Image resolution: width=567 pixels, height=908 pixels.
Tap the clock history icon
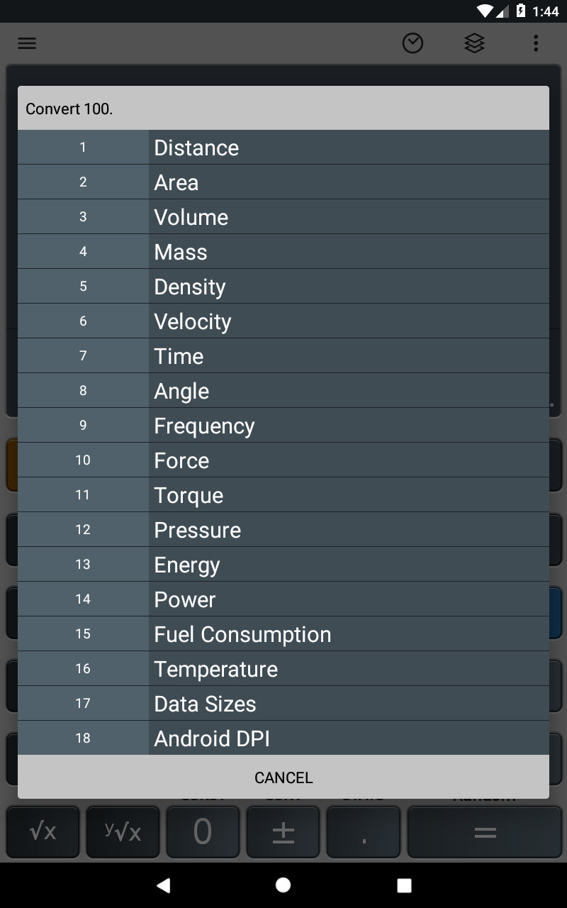(412, 43)
